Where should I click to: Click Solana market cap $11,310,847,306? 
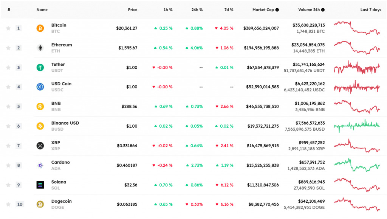263,185
